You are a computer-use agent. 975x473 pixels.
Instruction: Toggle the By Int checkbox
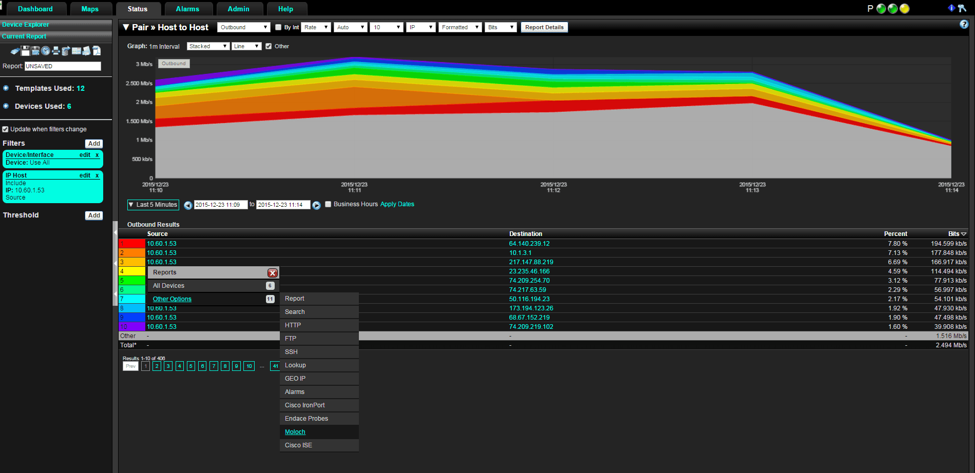278,27
